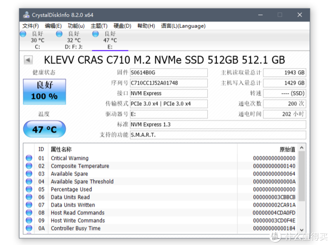This screenshot has width=330, height=245.
Task: Open the 帮助(H) menu
Action: pos(146,26)
